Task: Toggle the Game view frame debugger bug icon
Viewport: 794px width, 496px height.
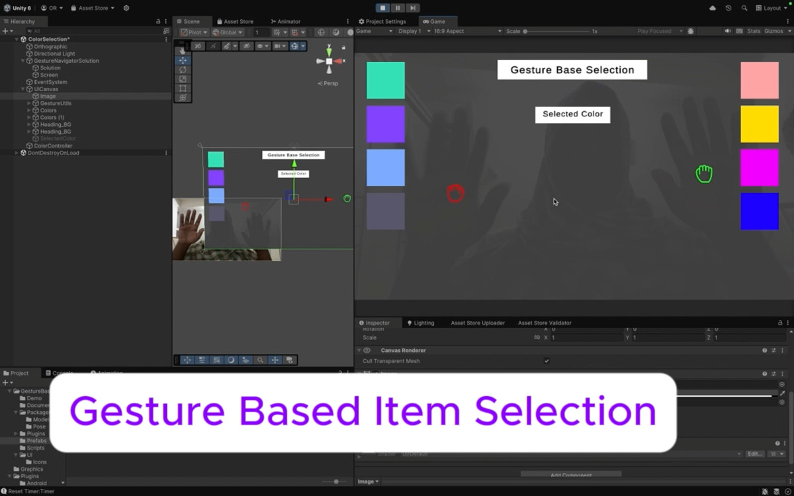Action: [x=691, y=31]
